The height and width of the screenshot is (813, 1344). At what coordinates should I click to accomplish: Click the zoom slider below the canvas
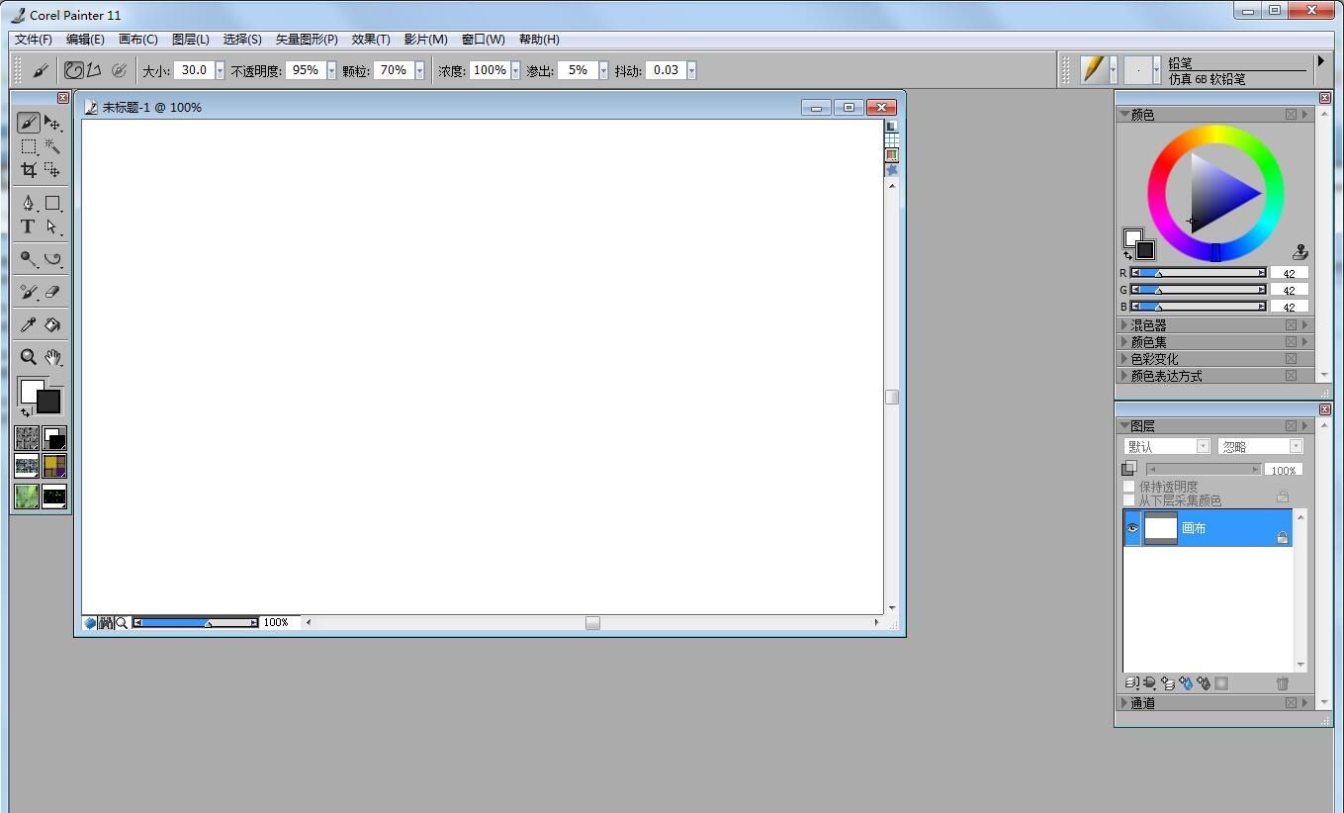[196, 623]
